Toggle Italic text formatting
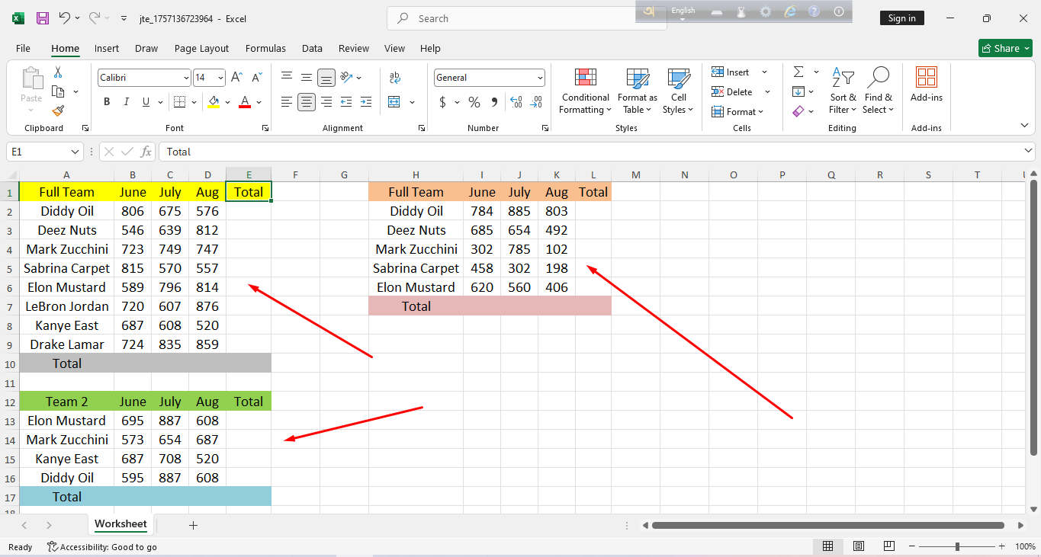Screen dimensions: 1041x557 tap(126, 102)
